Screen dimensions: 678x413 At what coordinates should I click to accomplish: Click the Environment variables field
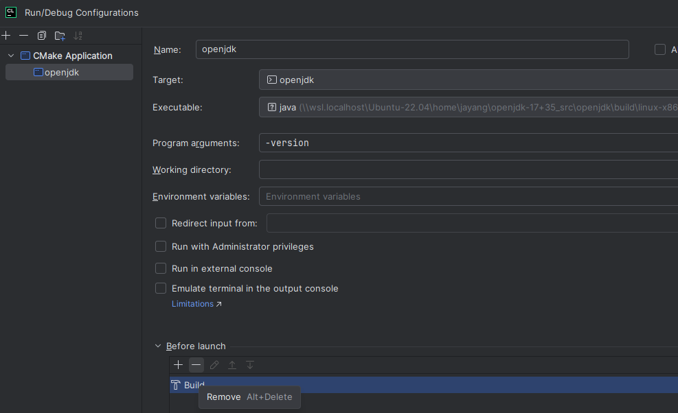tap(468, 196)
